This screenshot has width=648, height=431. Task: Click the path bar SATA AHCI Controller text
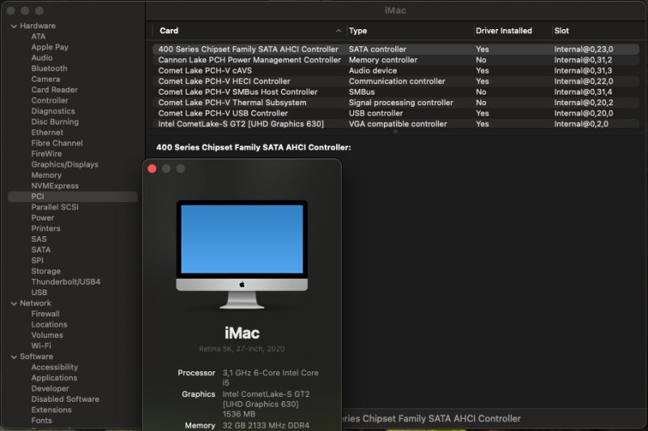[x=432, y=419]
